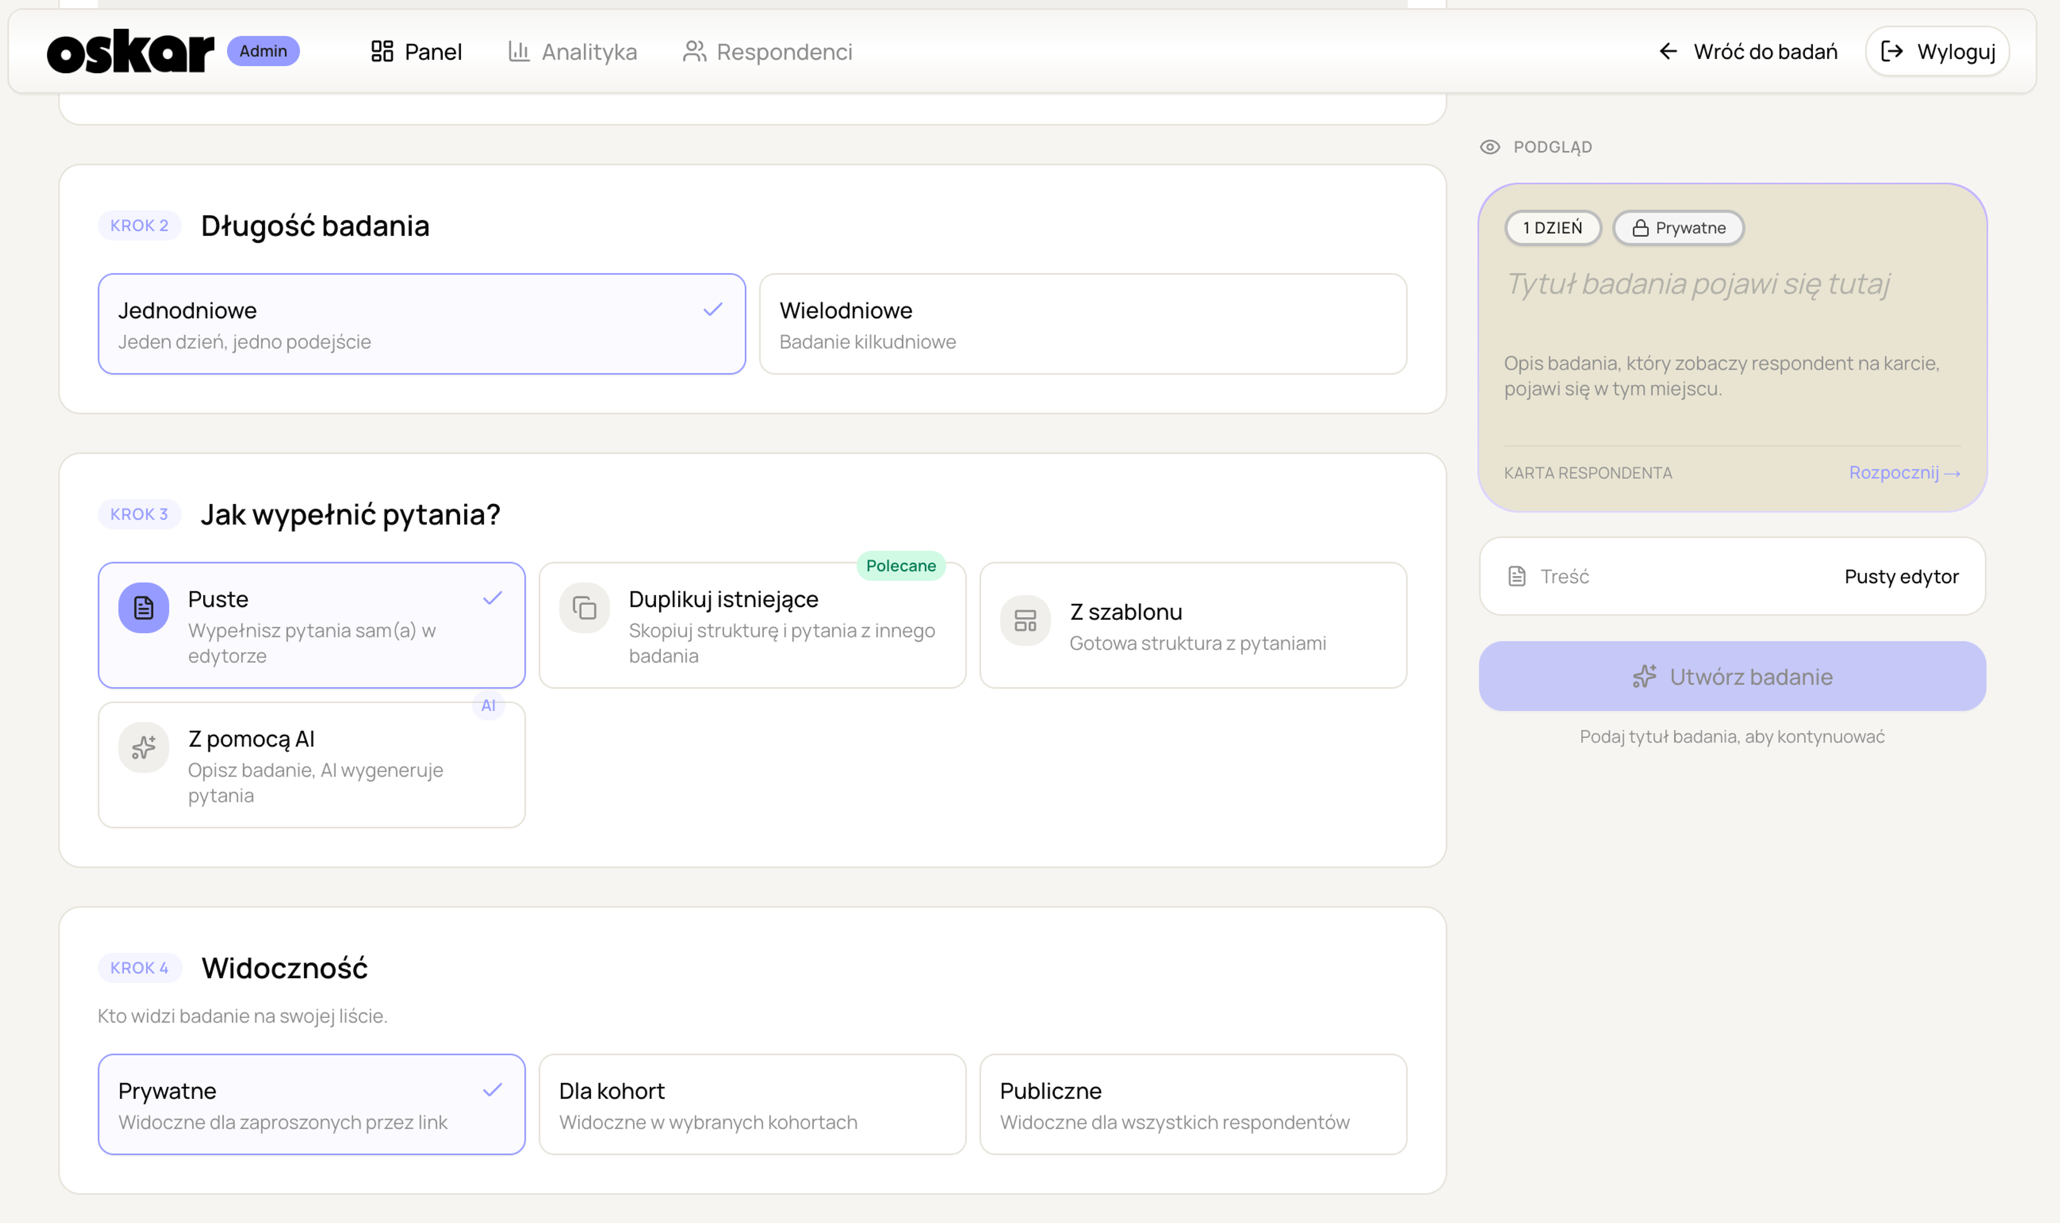Click the Wyloguj button
Image resolution: width=2060 pixels, height=1223 pixels.
coord(1937,51)
